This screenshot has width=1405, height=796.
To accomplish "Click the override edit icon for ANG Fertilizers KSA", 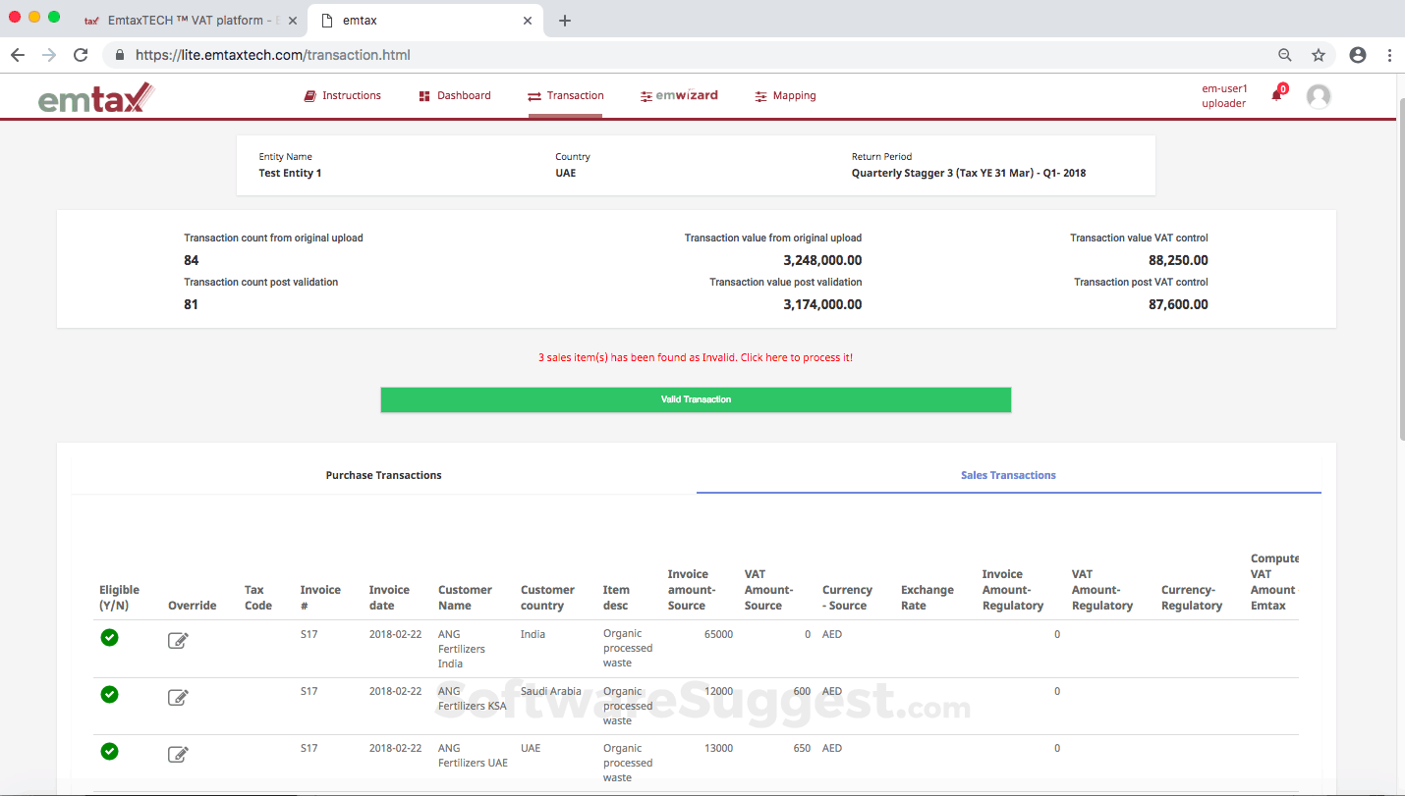I will tap(178, 698).
